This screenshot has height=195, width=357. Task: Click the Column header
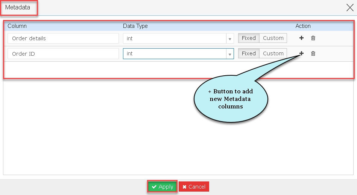[17, 26]
